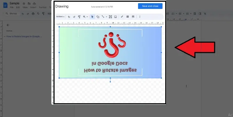Open outline heading How to Rotate Images
This screenshot has width=233, height=117.
click(24, 36)
